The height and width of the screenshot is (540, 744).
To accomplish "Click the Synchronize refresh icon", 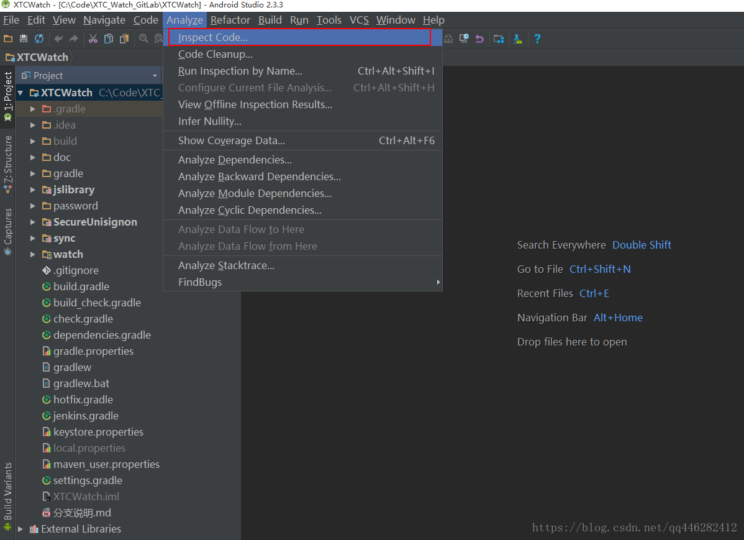I will 39,39.
